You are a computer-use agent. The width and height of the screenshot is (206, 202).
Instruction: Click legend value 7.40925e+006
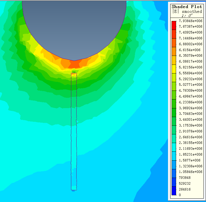191,32
